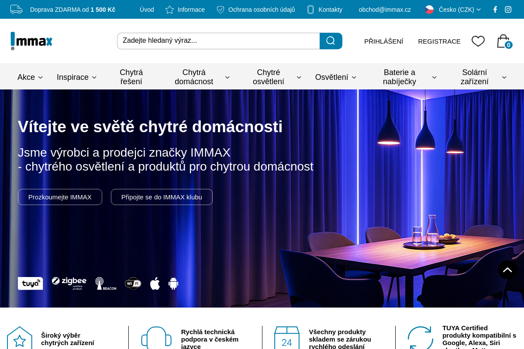Click the Tuya logo on banner

coord(30,284)
